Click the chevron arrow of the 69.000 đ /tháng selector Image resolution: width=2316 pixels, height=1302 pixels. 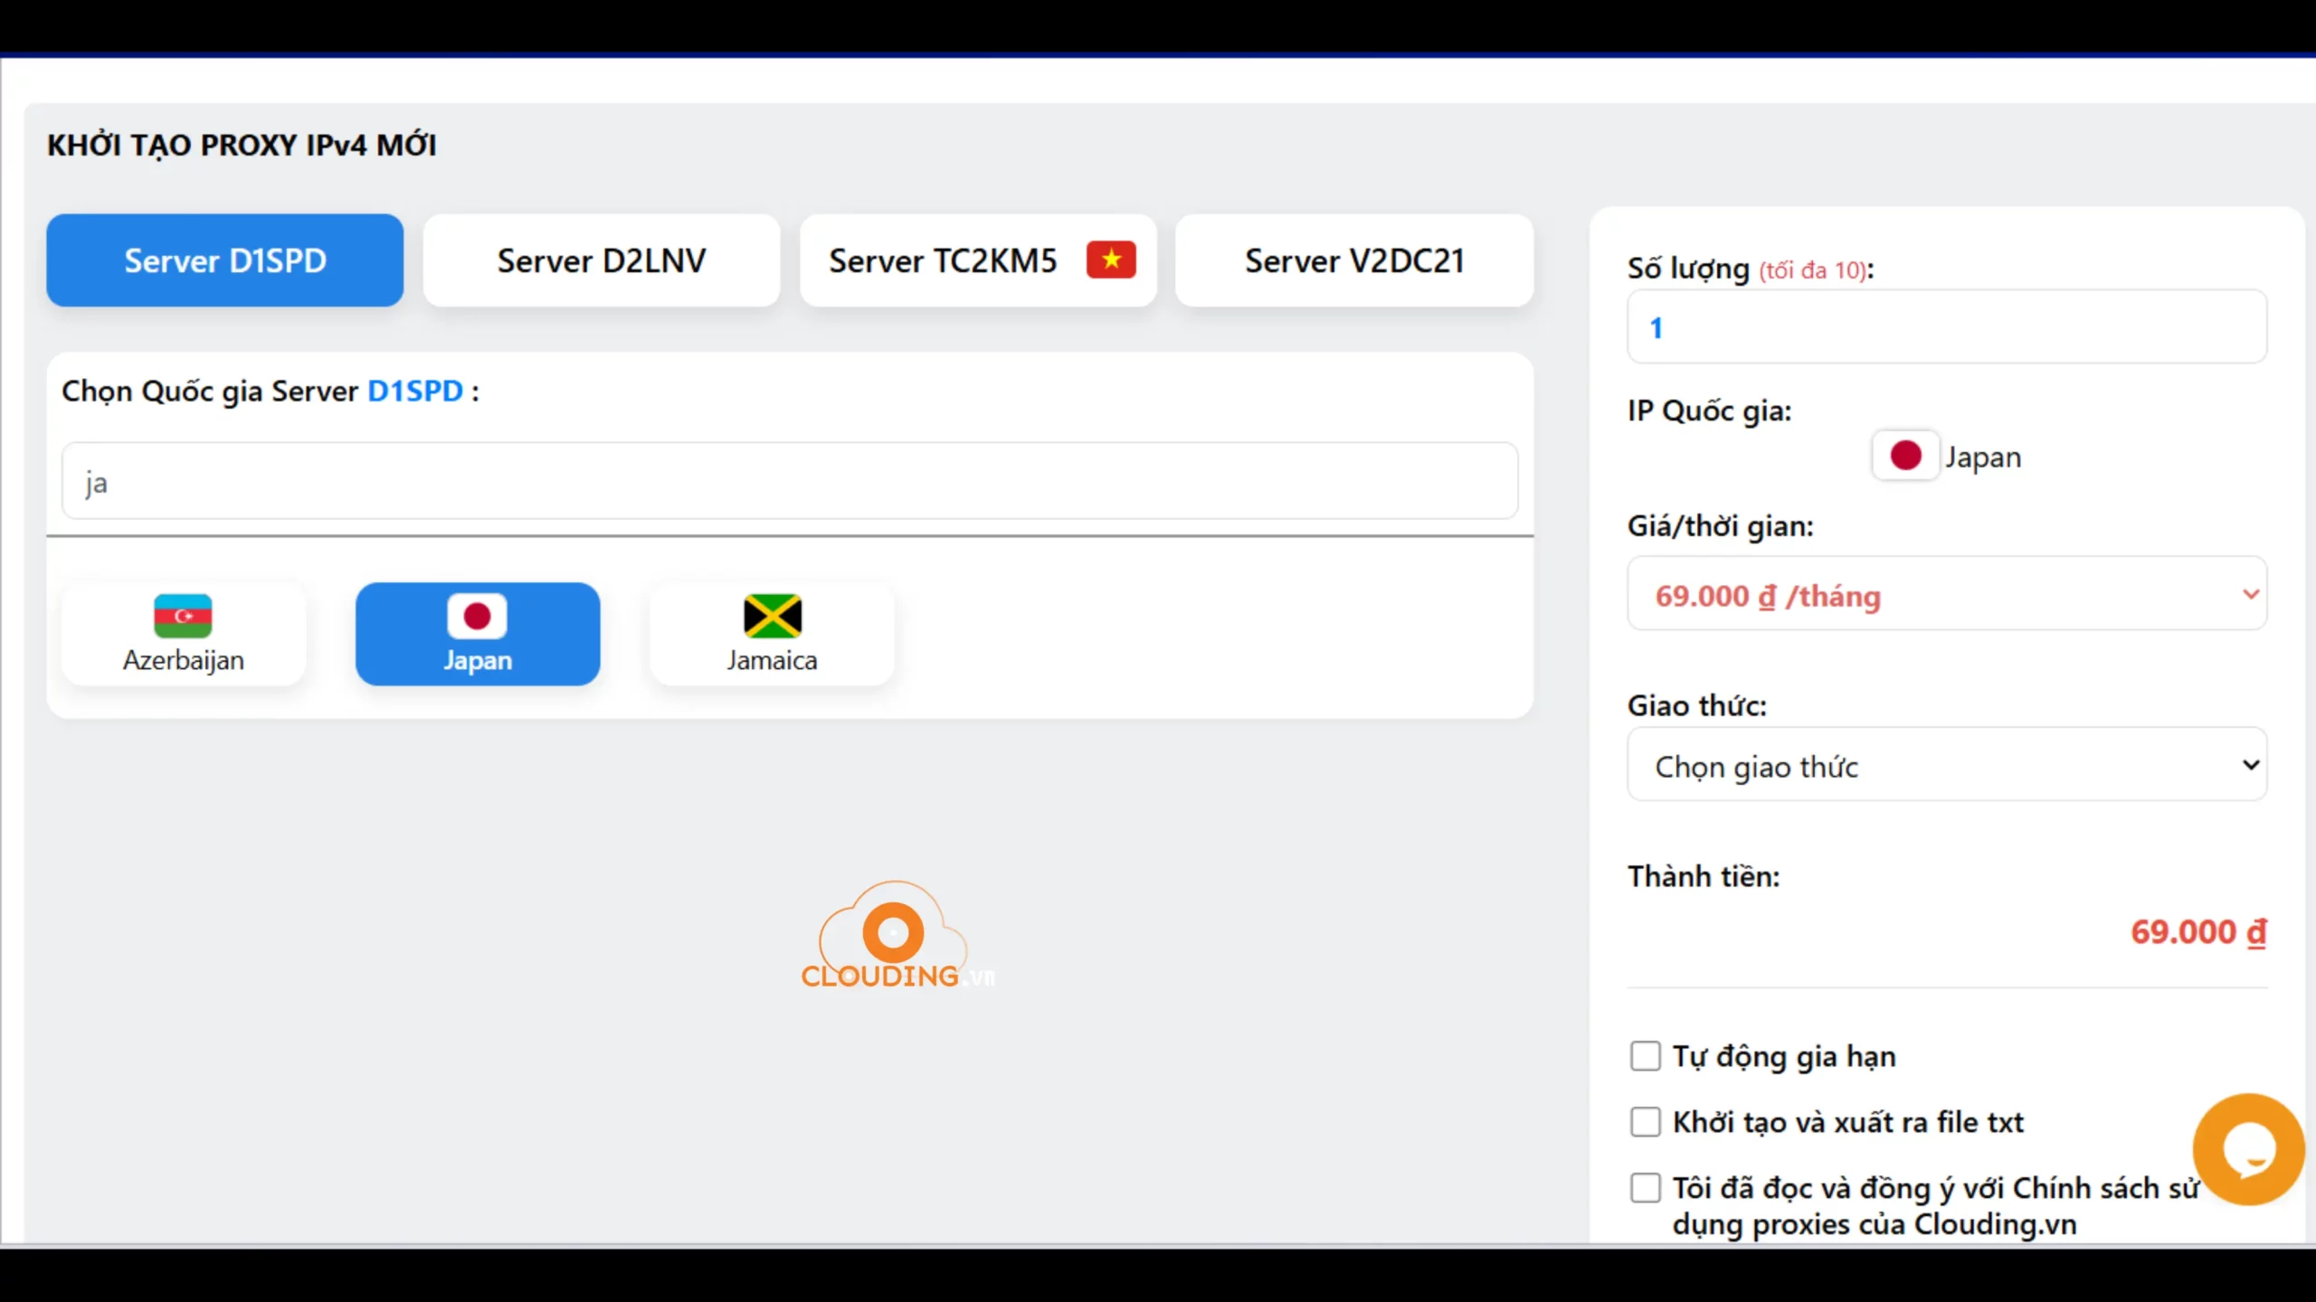coord(2251,594)
